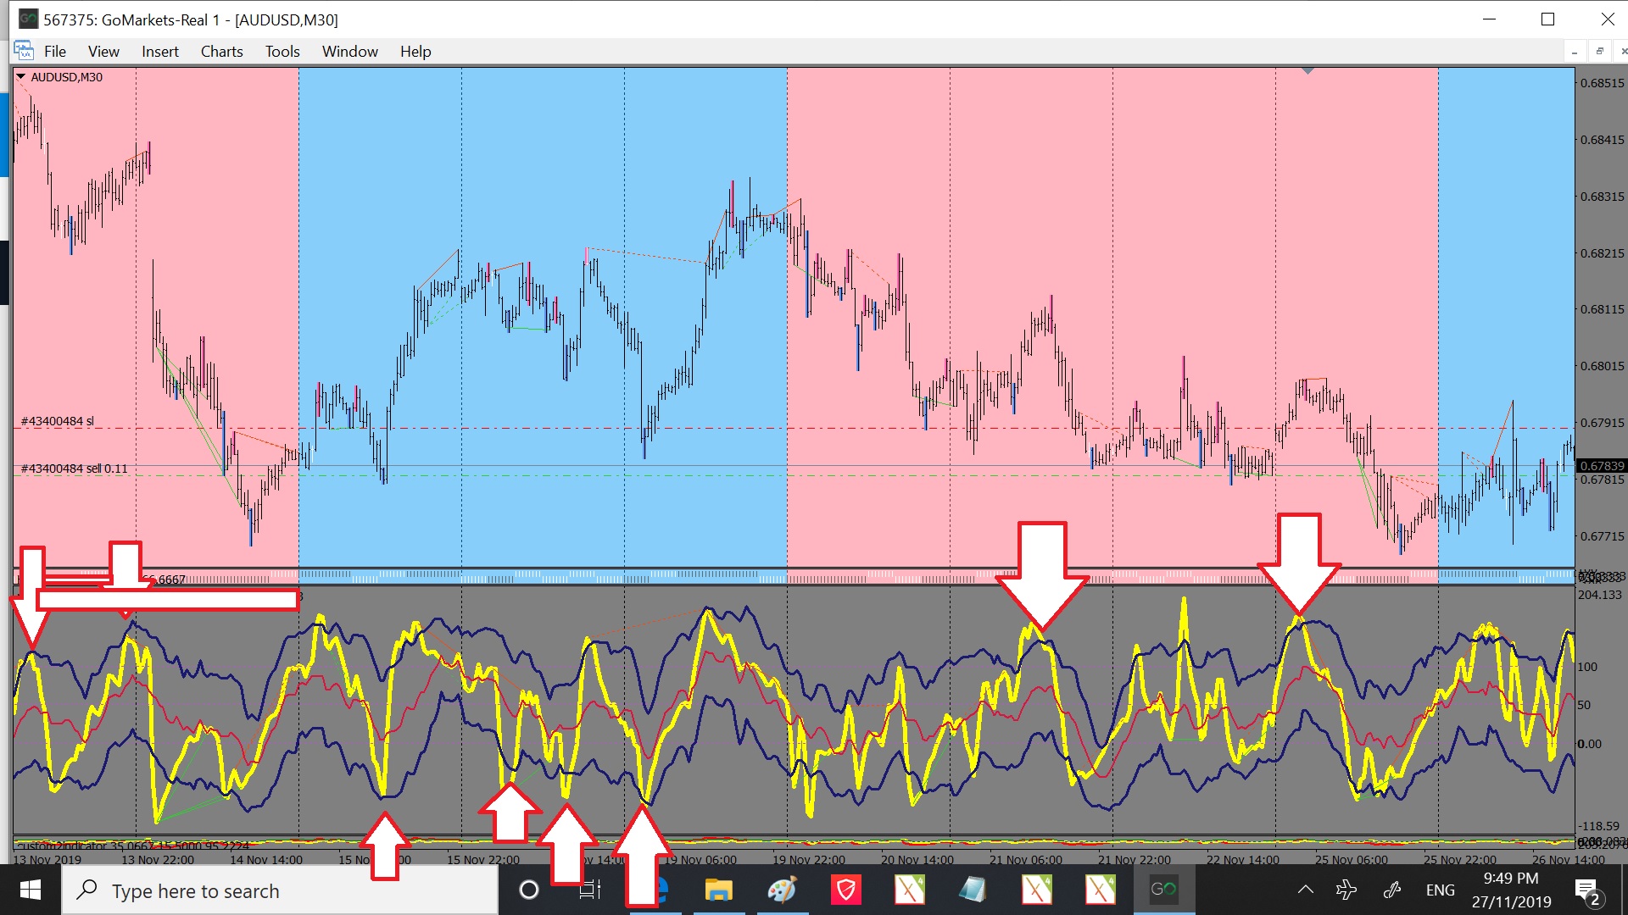Open File Explorer from the taskbar
The image size is (1628, 915).
(718, 890)
